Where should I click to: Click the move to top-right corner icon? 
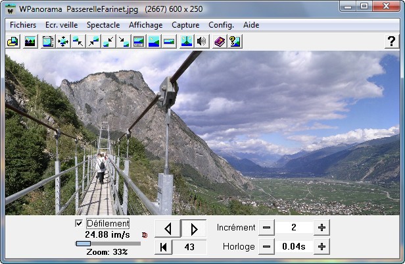pyautogui.click(x=93, y=41)
